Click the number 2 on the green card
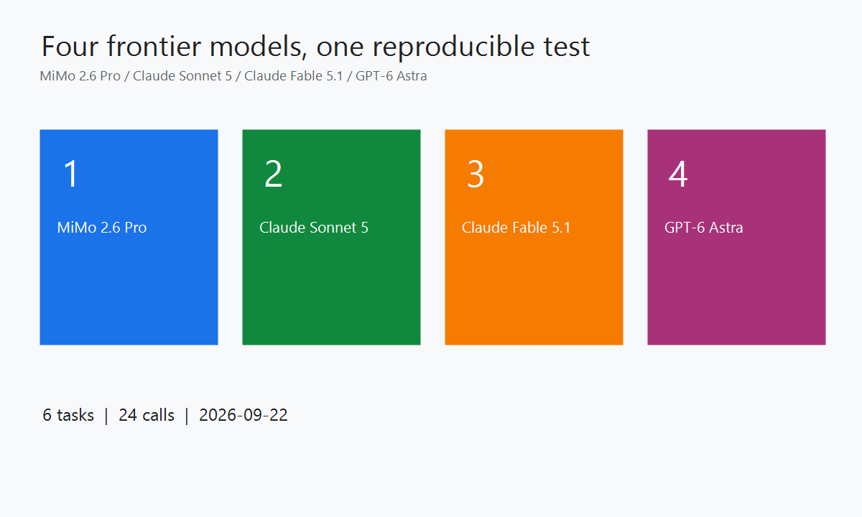This screenshot has width=862, height=517. pos(273,174)
